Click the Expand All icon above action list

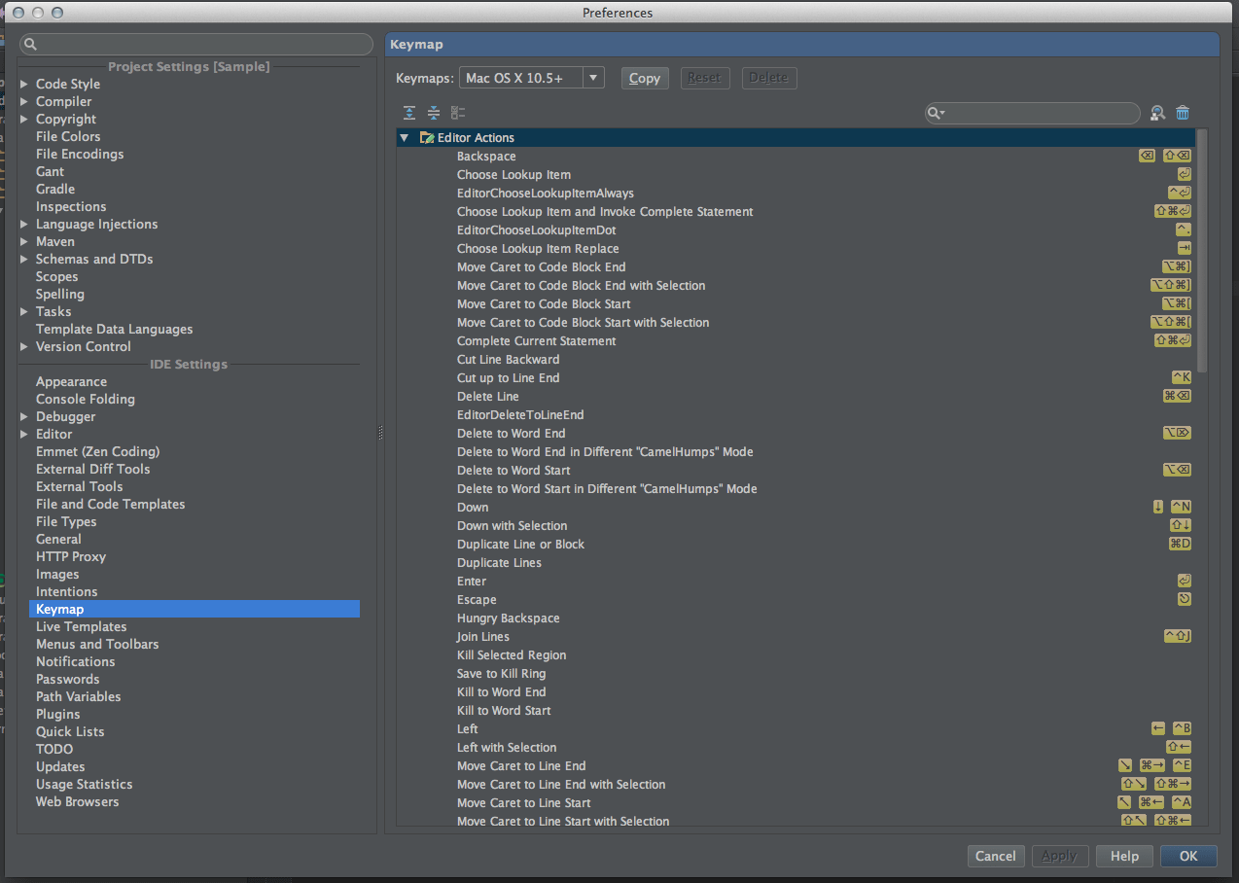coord(408,113)
